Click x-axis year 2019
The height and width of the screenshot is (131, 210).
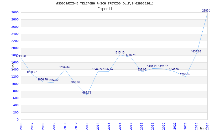[x=153, y=126]
